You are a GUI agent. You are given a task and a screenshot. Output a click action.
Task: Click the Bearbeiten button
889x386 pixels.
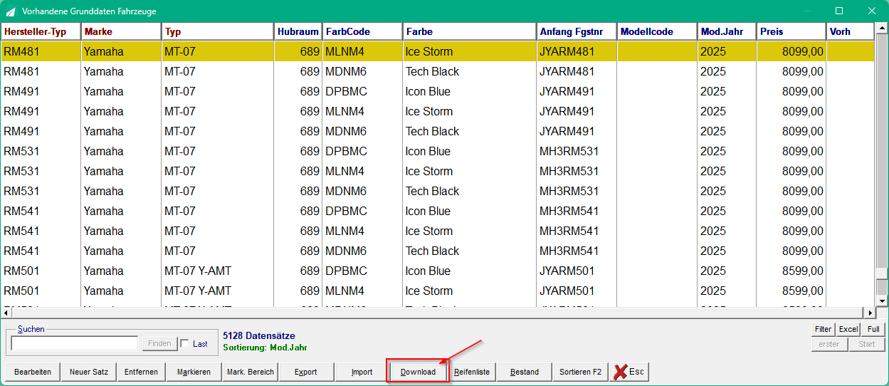pyautogui.click(x=33, y=372)
